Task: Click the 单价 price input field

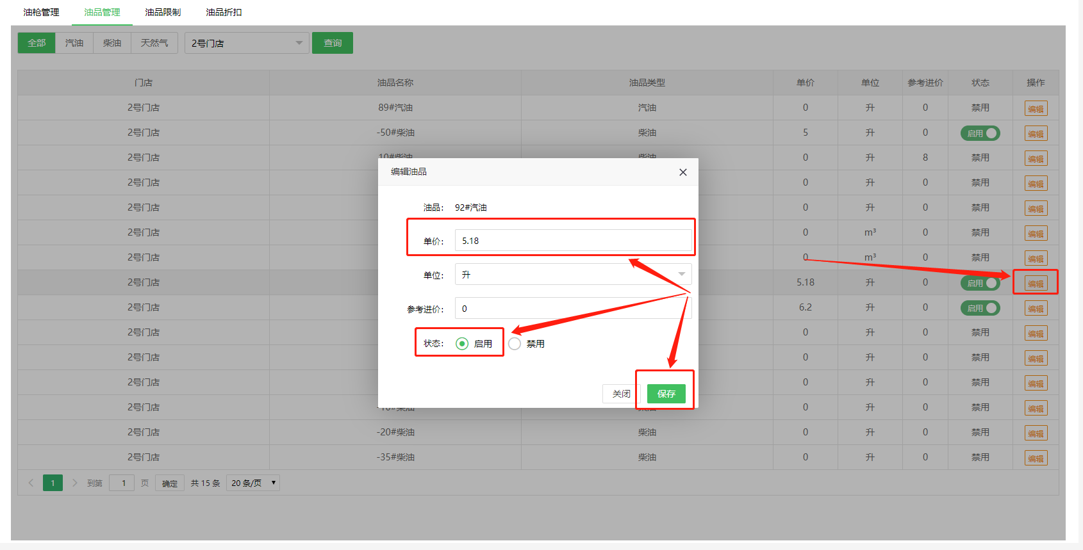Action: coord(573,241)
